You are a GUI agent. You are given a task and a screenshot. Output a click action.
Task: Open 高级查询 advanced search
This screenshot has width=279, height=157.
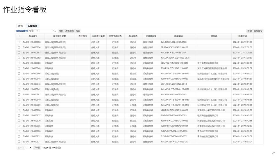pyautogui.click(x=69, y=31)
